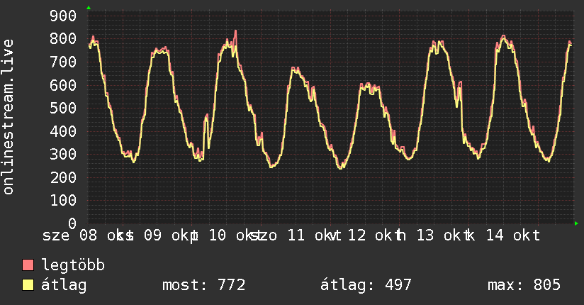Click the 'most: 772' value
This screenshot has height=305, width=584.
tap(203, 285)
